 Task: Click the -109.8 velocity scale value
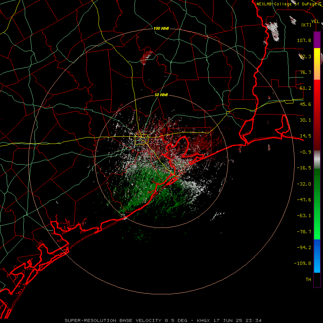[x=303, y=263]
